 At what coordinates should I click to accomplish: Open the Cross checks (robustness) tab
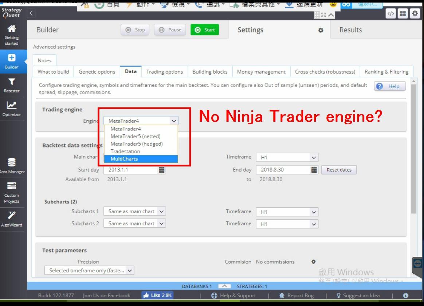tap(325, 72)
